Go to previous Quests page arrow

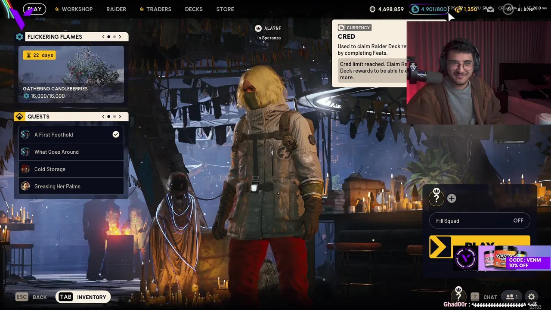[103, 117]
